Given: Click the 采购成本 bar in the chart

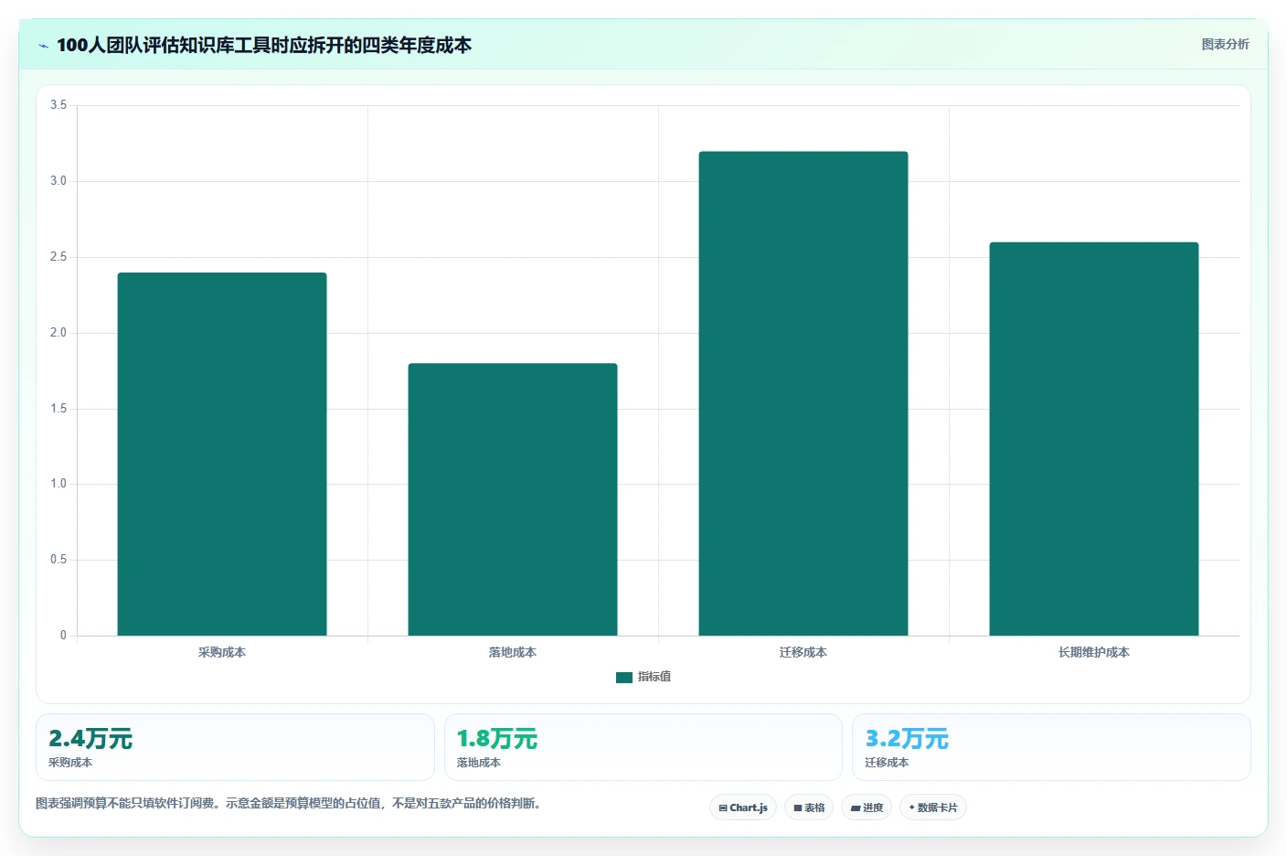Looking at the screenshot, I should [x=222, y=454].
